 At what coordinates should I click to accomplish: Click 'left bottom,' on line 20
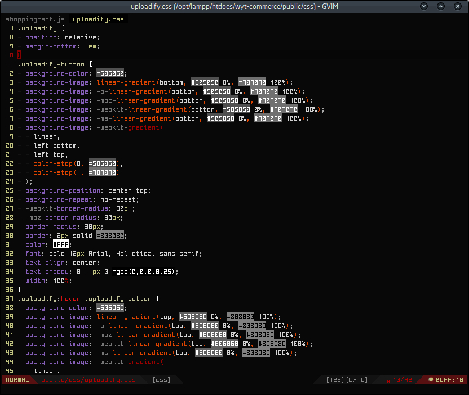pyautogui.click(x=56, y=145)
